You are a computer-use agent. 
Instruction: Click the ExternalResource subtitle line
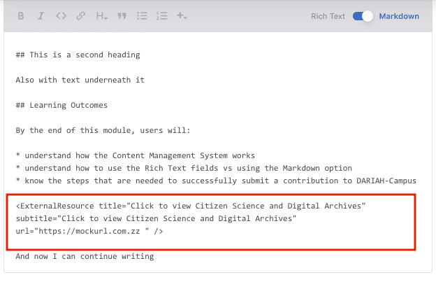[156, 218]
